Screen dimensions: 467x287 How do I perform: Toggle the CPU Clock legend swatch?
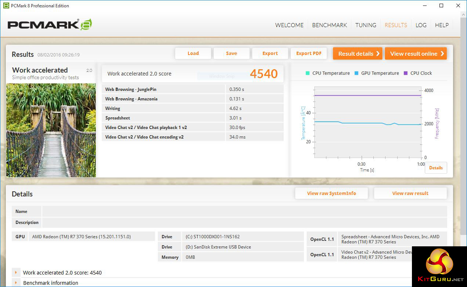click(406, 73)
